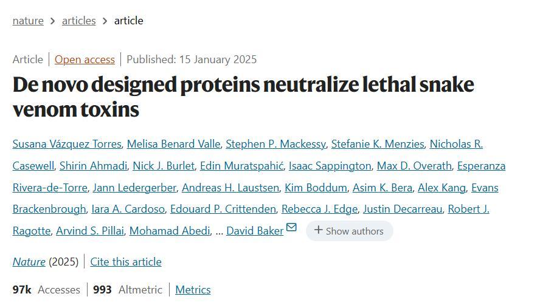Open the article Metrics link
The image size is (557, 305).
pyautogui.click(x=193, y=290)
